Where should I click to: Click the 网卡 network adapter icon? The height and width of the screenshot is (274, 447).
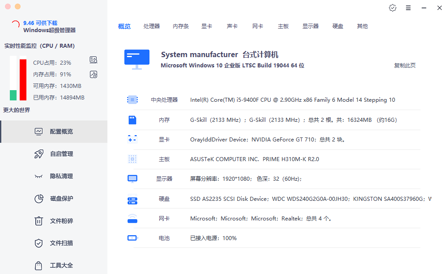click(132, 218)
